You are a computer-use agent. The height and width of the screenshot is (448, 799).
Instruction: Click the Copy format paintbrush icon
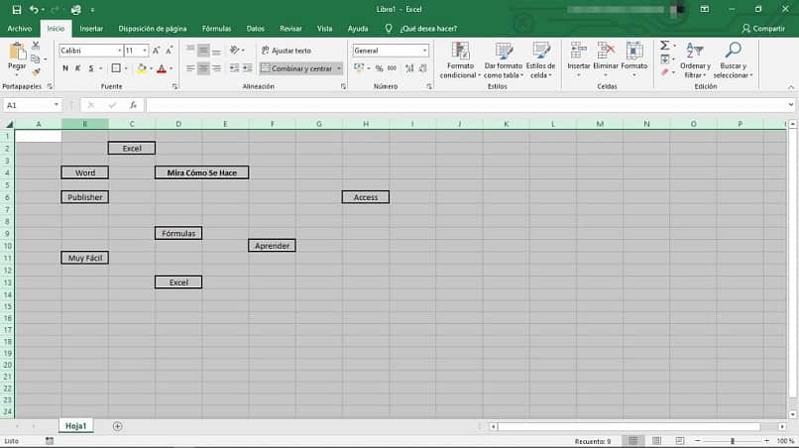click(x=35, y=72)
